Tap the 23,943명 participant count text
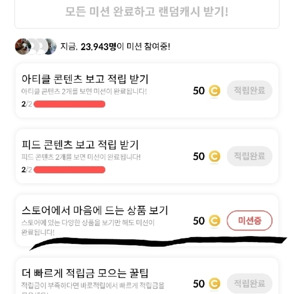This screenshot has height=294, width=294. (x=98, y=46)
